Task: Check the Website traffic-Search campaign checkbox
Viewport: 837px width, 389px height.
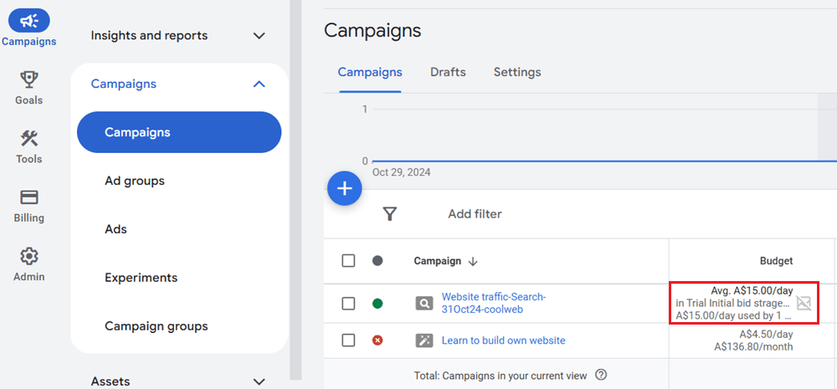Action: [348, 303]
